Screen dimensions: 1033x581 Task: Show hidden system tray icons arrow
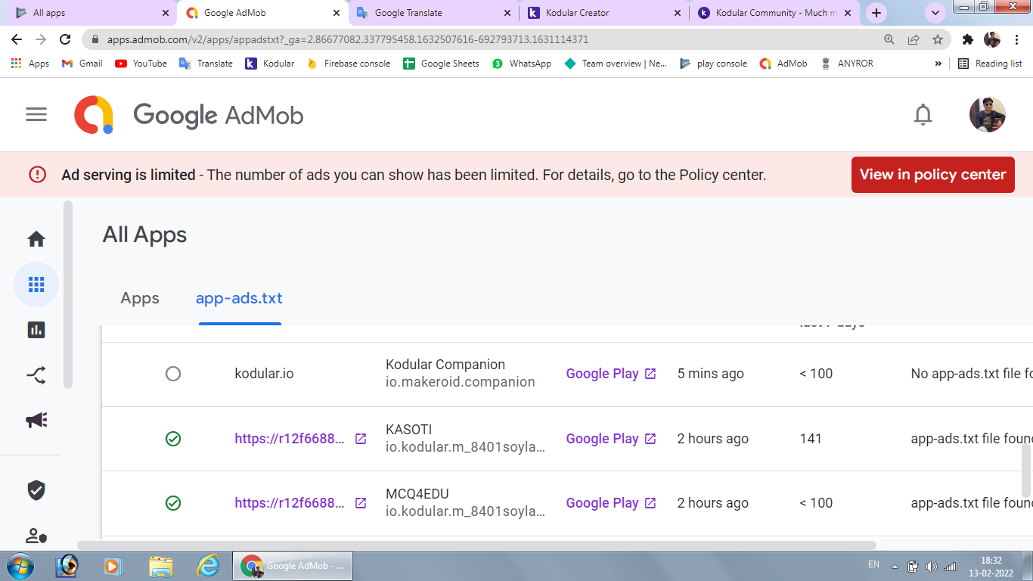[895, 566]
